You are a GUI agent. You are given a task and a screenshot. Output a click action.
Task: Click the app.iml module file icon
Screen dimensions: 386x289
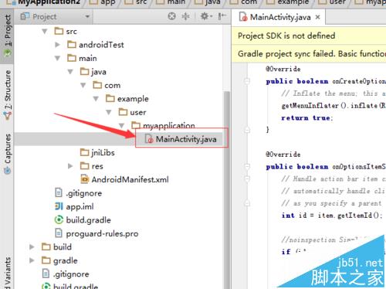pyautogui.click(x=59, y=206)
